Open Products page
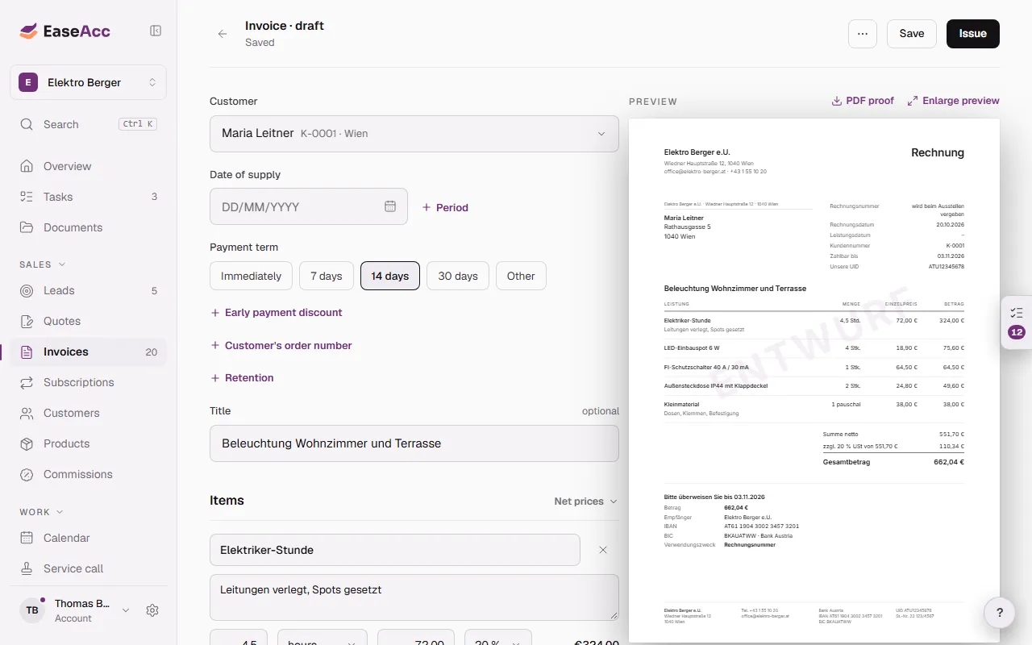This screenshot has width=1032, height=645. 89,443
